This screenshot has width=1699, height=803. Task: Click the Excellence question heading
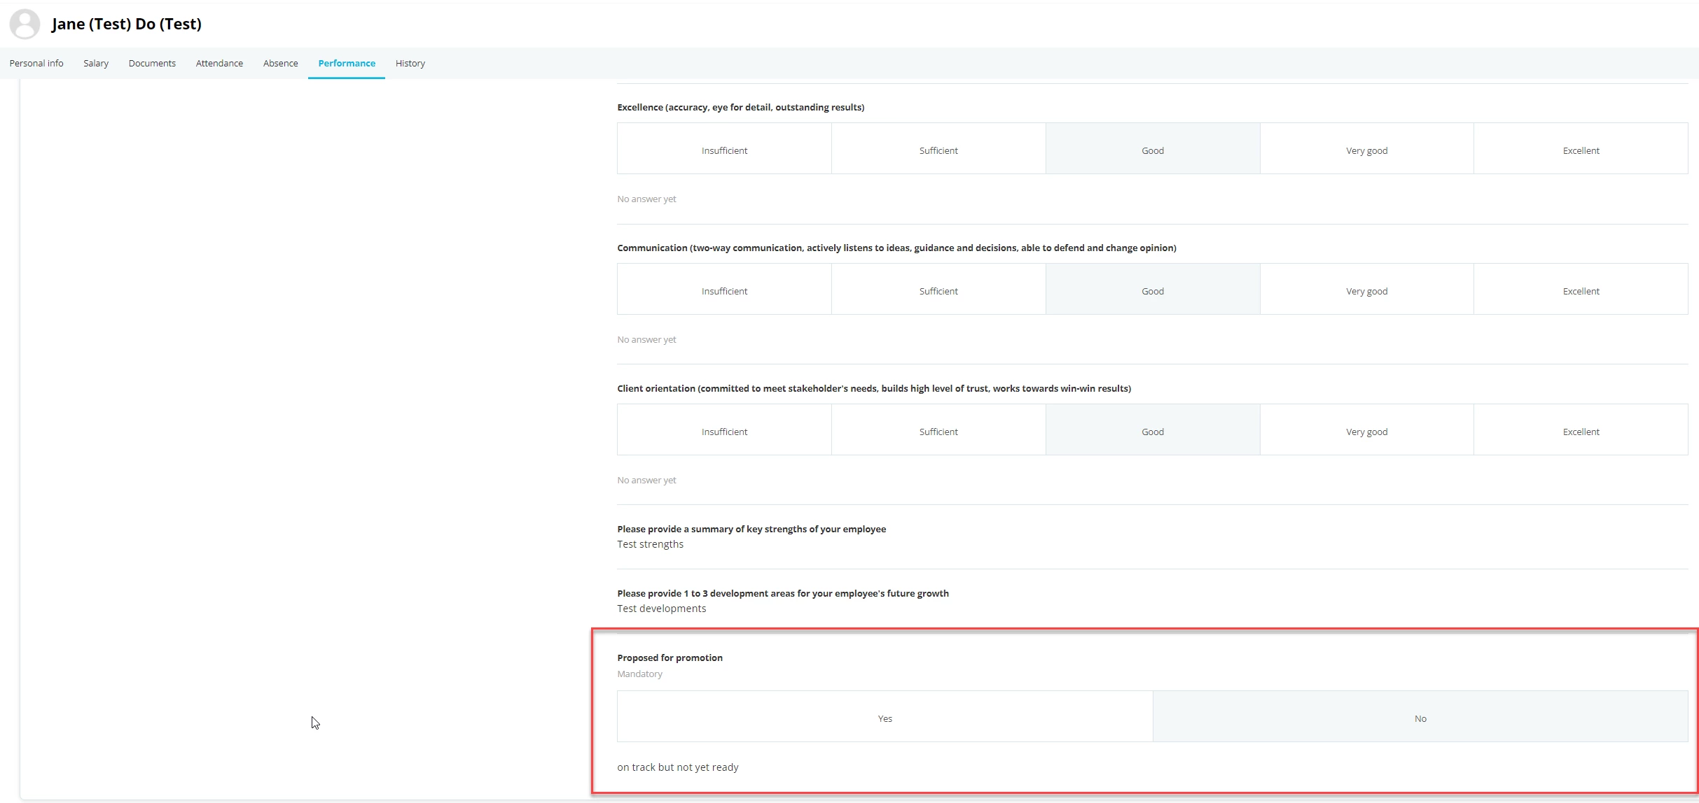[x=740, y=107]
